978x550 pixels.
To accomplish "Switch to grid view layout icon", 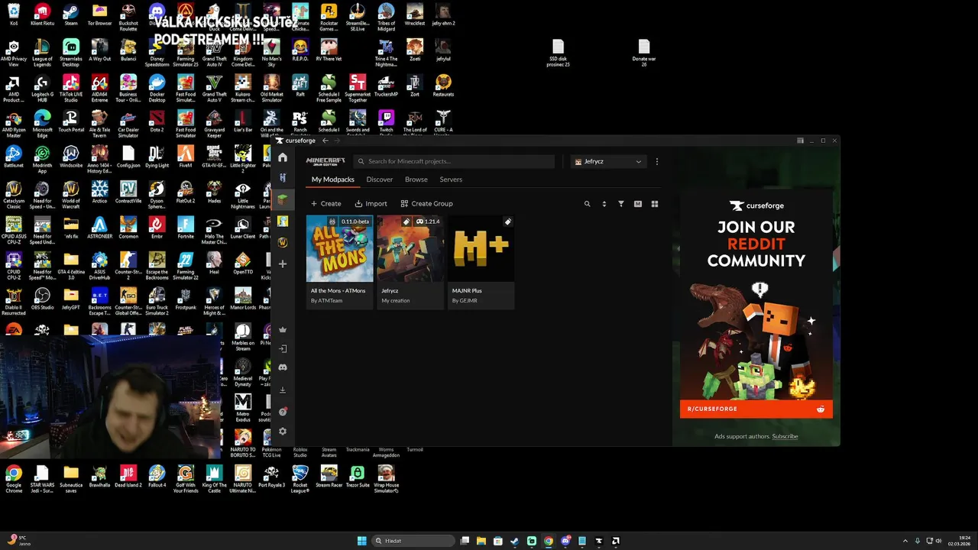I will pyautogui.click(x=655, y=204).
